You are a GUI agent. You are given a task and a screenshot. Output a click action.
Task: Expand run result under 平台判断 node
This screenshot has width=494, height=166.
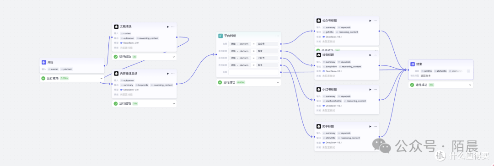coord(278,82)
